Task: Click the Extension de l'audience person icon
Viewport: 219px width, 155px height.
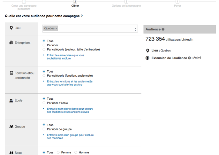Action: point(147,58)
